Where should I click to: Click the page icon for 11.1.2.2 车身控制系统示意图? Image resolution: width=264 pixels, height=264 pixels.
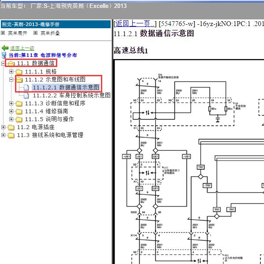26,96
